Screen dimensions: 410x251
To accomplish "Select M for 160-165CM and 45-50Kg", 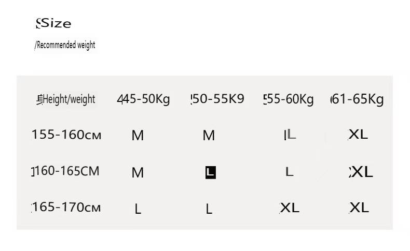I will (138, 173).
